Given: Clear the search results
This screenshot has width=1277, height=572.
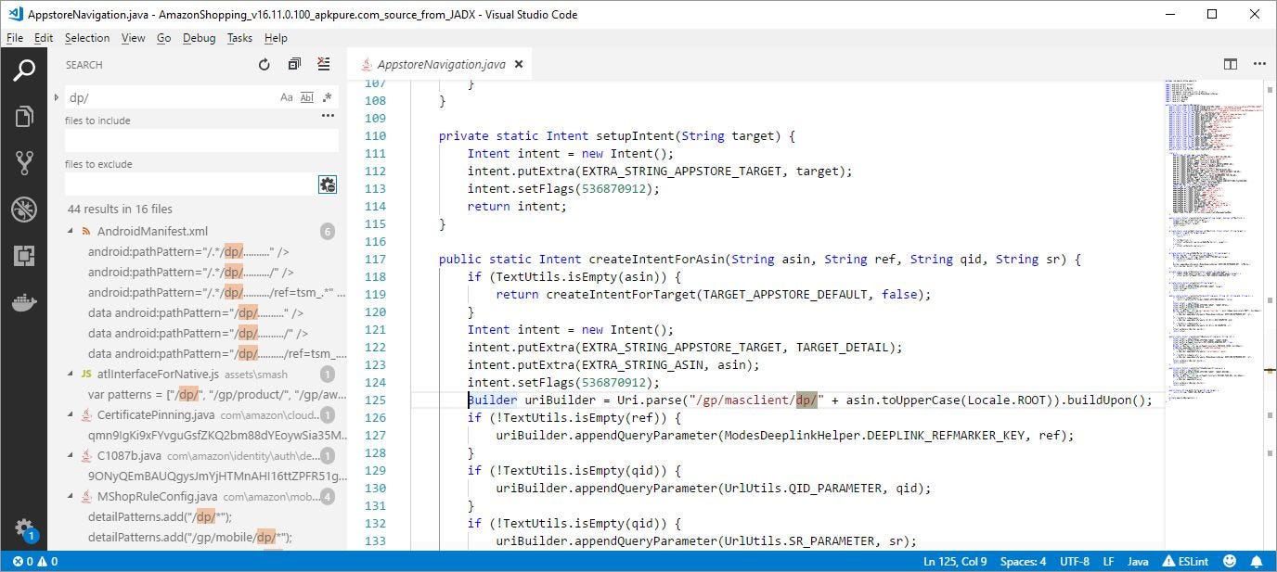Looking at the screenshot, I should click(x=323, y=65).
